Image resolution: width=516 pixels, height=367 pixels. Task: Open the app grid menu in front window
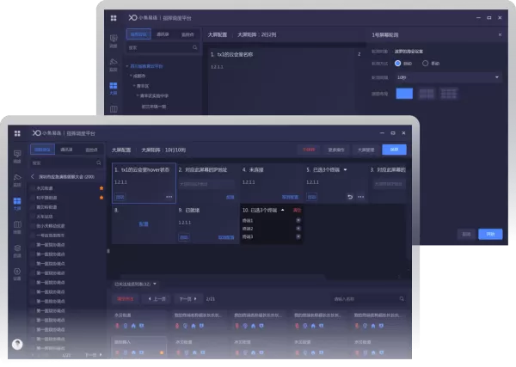coord(17,133)
